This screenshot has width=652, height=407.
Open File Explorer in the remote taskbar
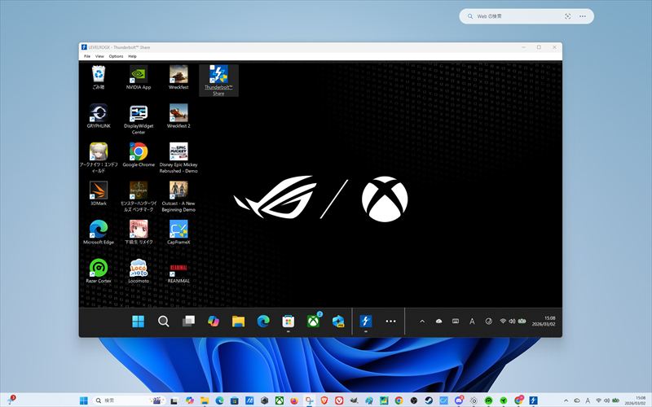(238, 321)
